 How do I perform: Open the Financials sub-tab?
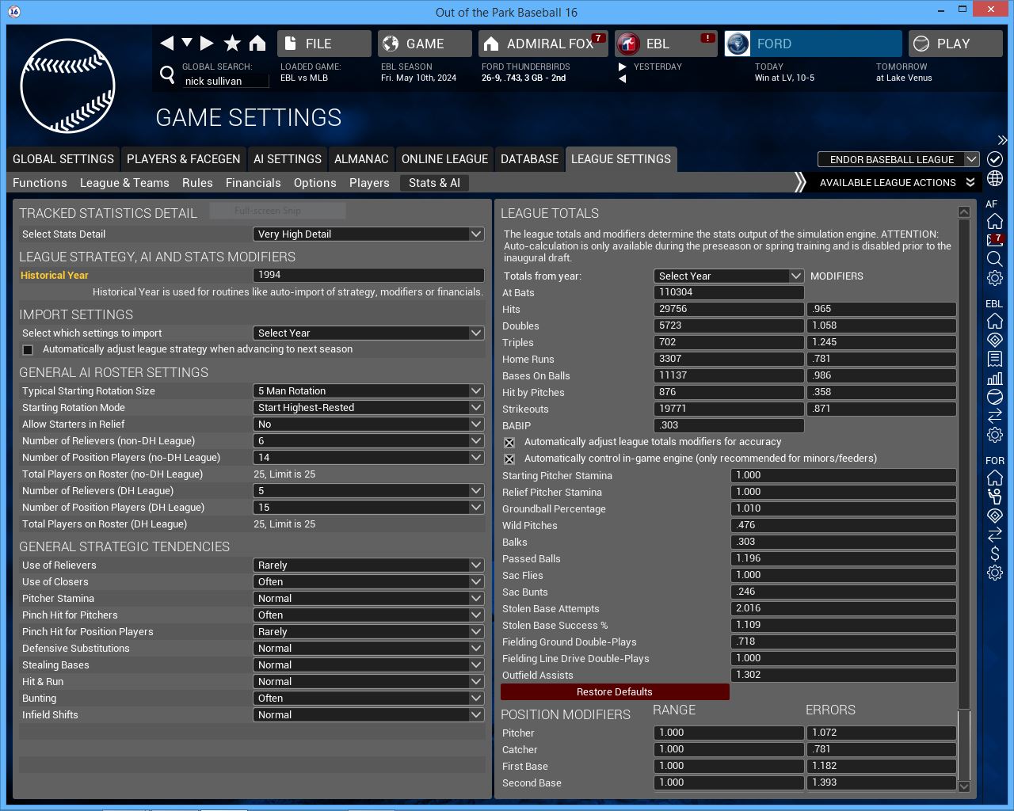coord(253,183)
